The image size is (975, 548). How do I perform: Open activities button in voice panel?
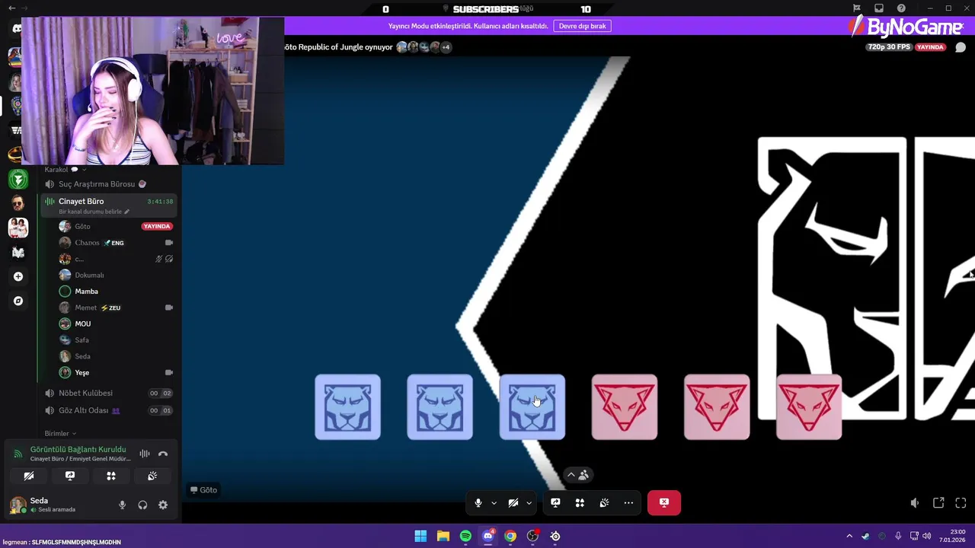pyautogui.click(x=111, y=476)
